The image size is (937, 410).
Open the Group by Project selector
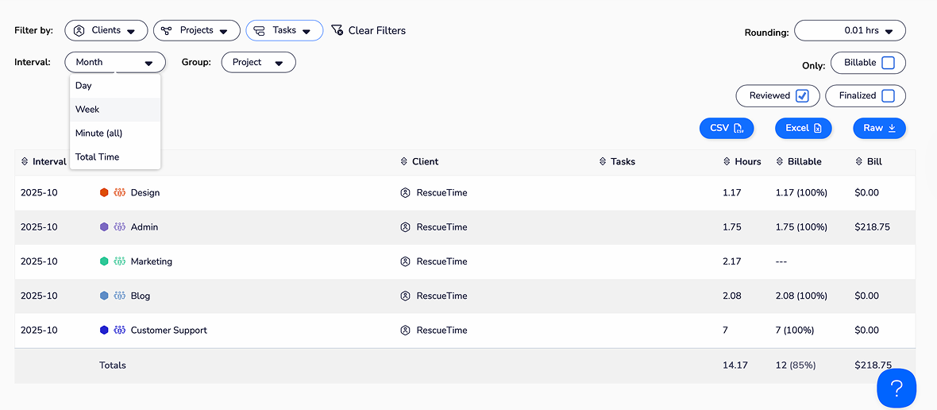tap(258, 63)
